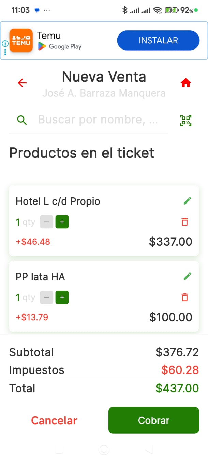Tap the back arrow to leave Nueva Venta
The image size is (208, 463).
click(x=22, y=83)
